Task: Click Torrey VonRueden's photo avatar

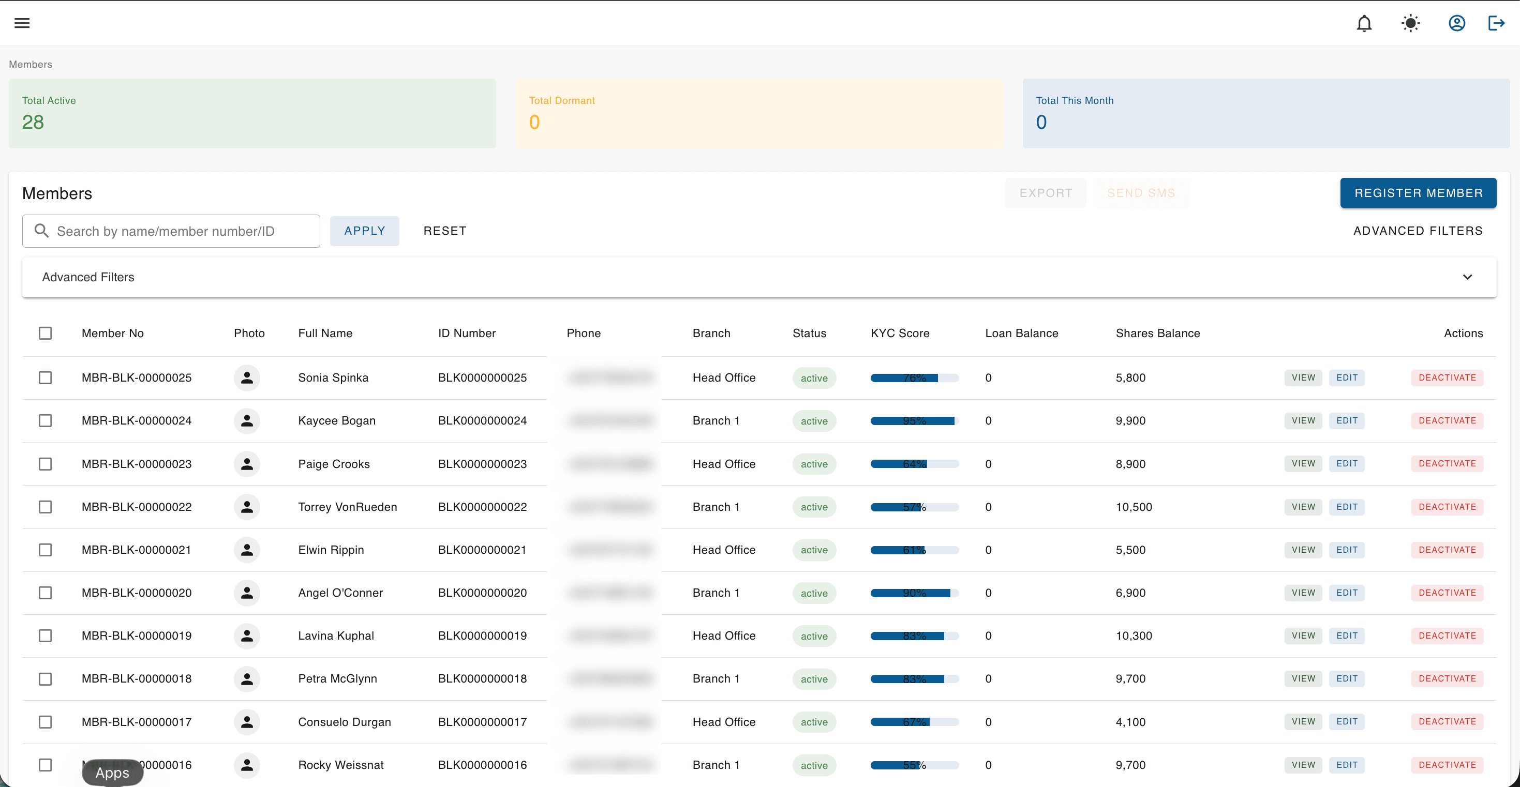Action: coord(247,507)
